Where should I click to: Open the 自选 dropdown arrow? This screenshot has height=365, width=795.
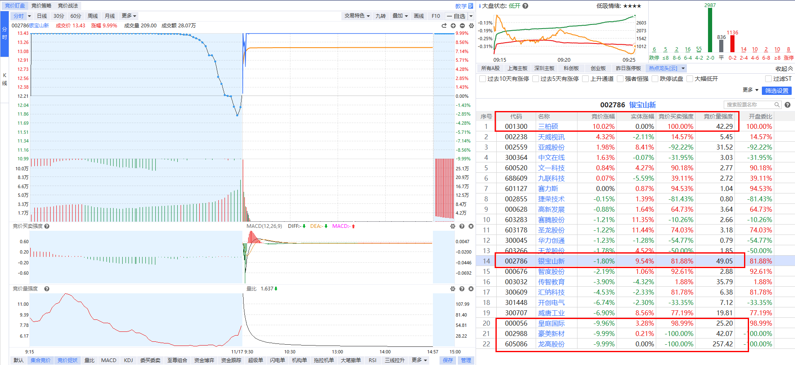coord(471,16)
